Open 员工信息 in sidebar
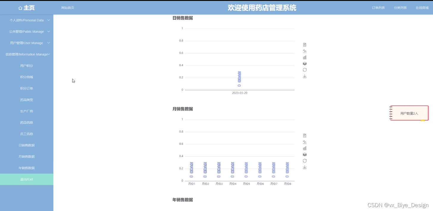The image size is (433, 211). click(26, 134)
